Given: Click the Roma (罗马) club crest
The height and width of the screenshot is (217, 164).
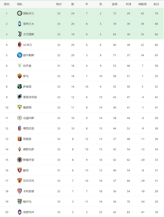Looking at the screenshot, I should coord(19,76).
